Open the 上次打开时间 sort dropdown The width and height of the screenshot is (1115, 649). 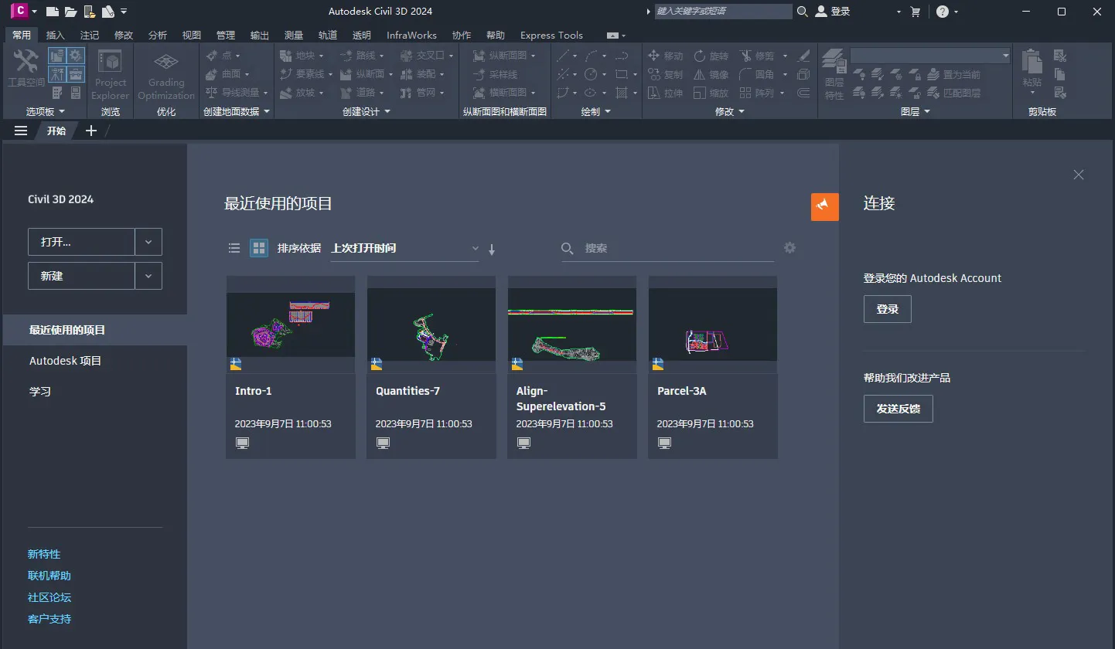[404, 248]
